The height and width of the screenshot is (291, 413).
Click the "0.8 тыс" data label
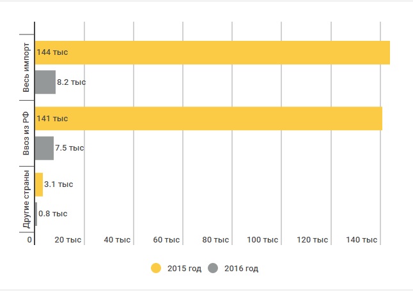tap(53, 214)
